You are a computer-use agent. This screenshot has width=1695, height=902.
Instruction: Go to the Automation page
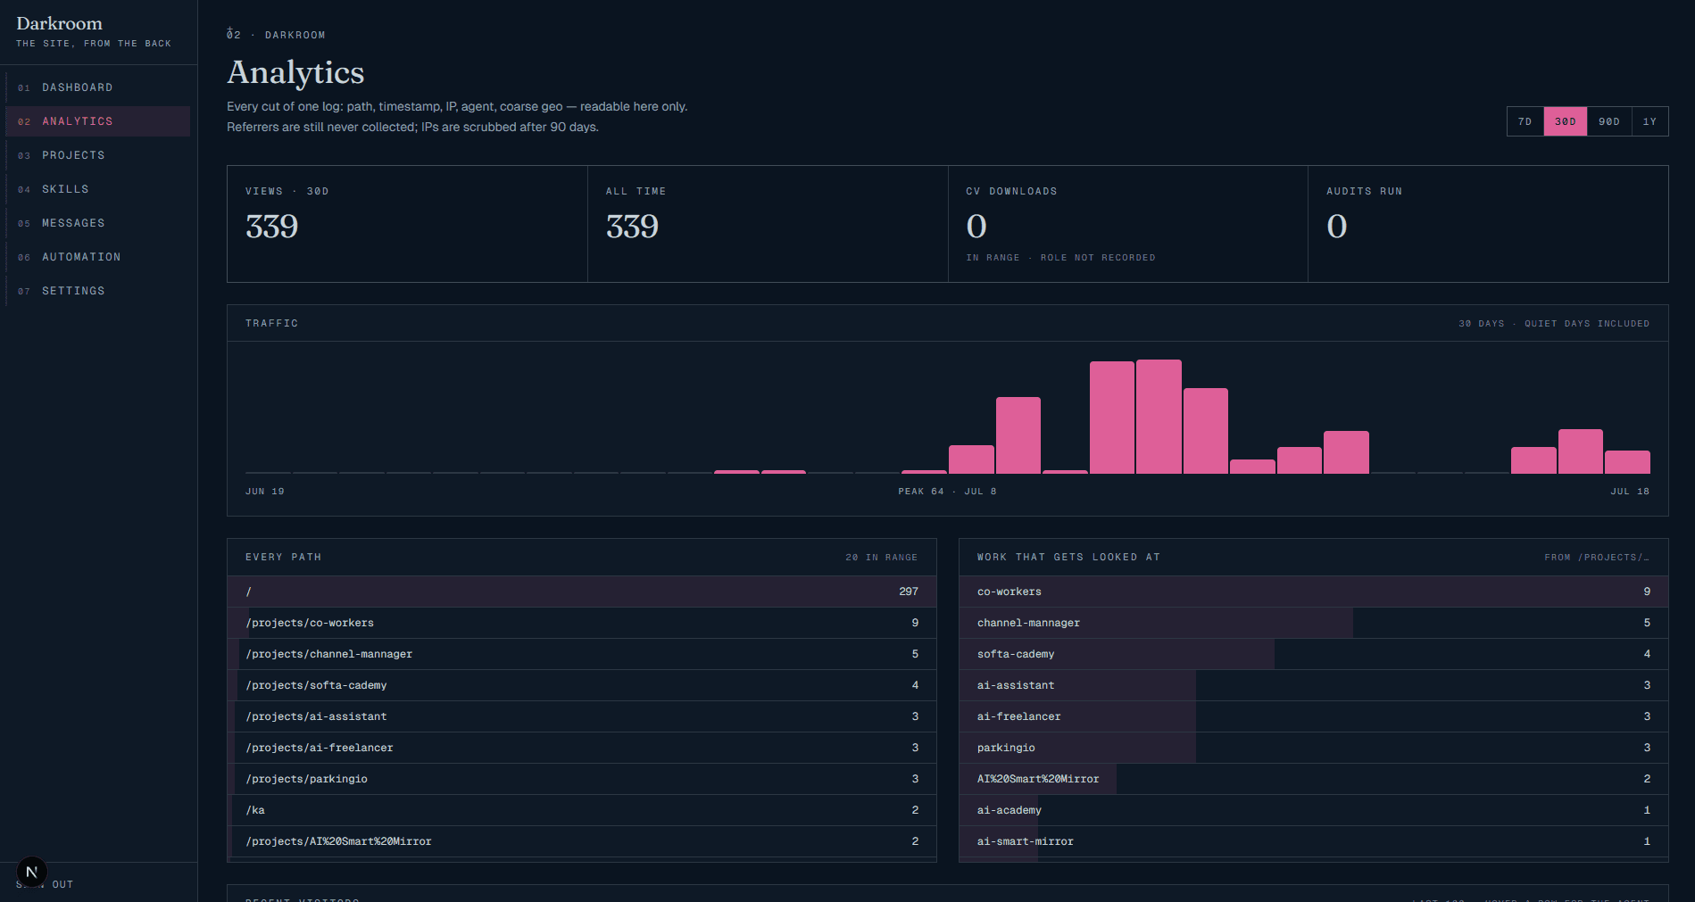pyautogui.click(x=97, y=257)
